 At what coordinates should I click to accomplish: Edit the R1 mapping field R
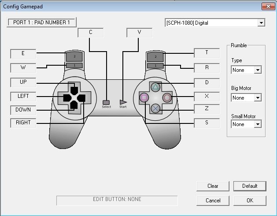[x=207, y=68]
